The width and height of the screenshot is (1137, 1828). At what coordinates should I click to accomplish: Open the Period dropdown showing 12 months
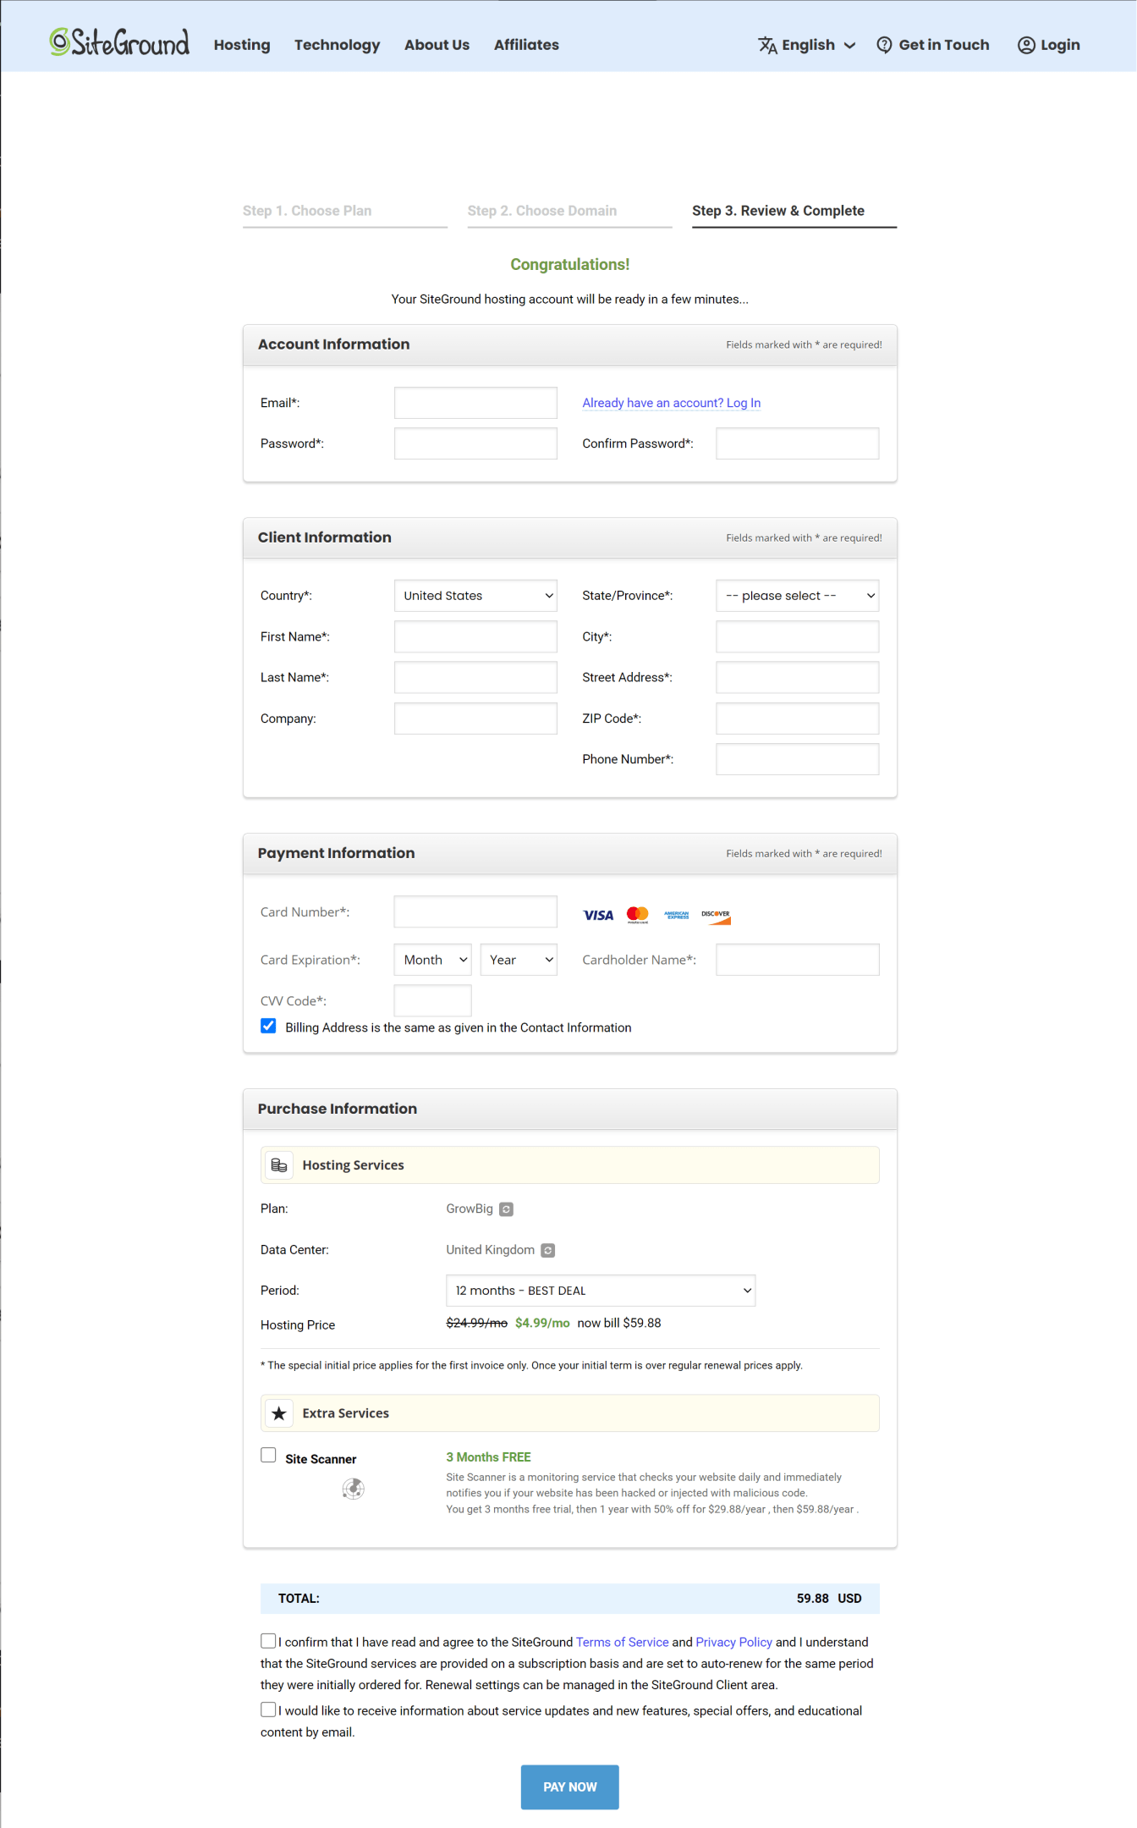click(x=601, y=1291)
